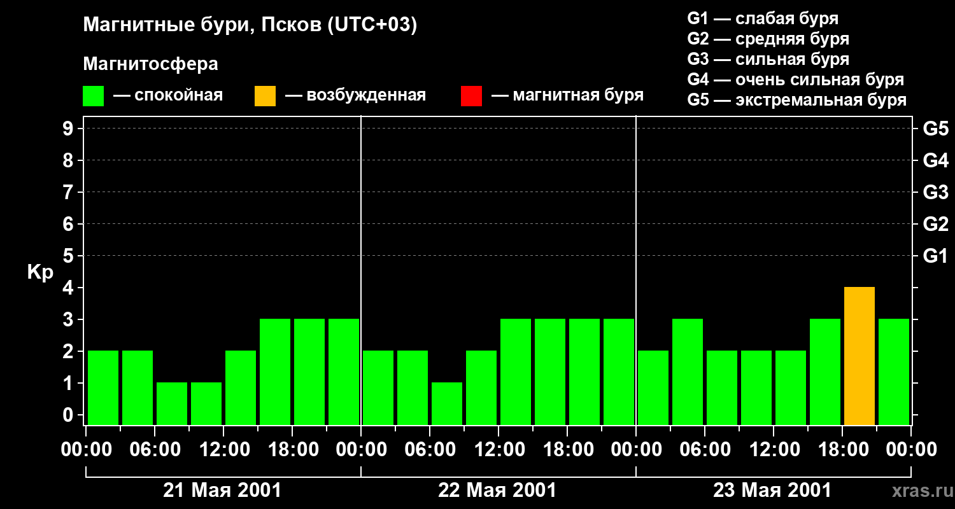Image resolution: width=955 pixels, height=509 pixels.
Task: Click 'G1 — слабая буря' legend line
Action: click(763, 18)
